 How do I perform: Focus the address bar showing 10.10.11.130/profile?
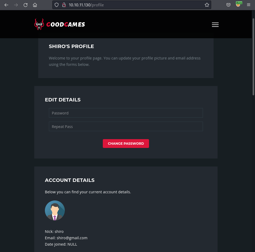(133, 5)
